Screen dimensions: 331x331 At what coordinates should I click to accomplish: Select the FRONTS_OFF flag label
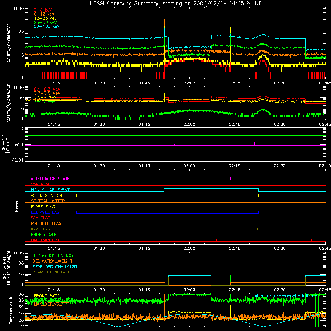[44, 235]
